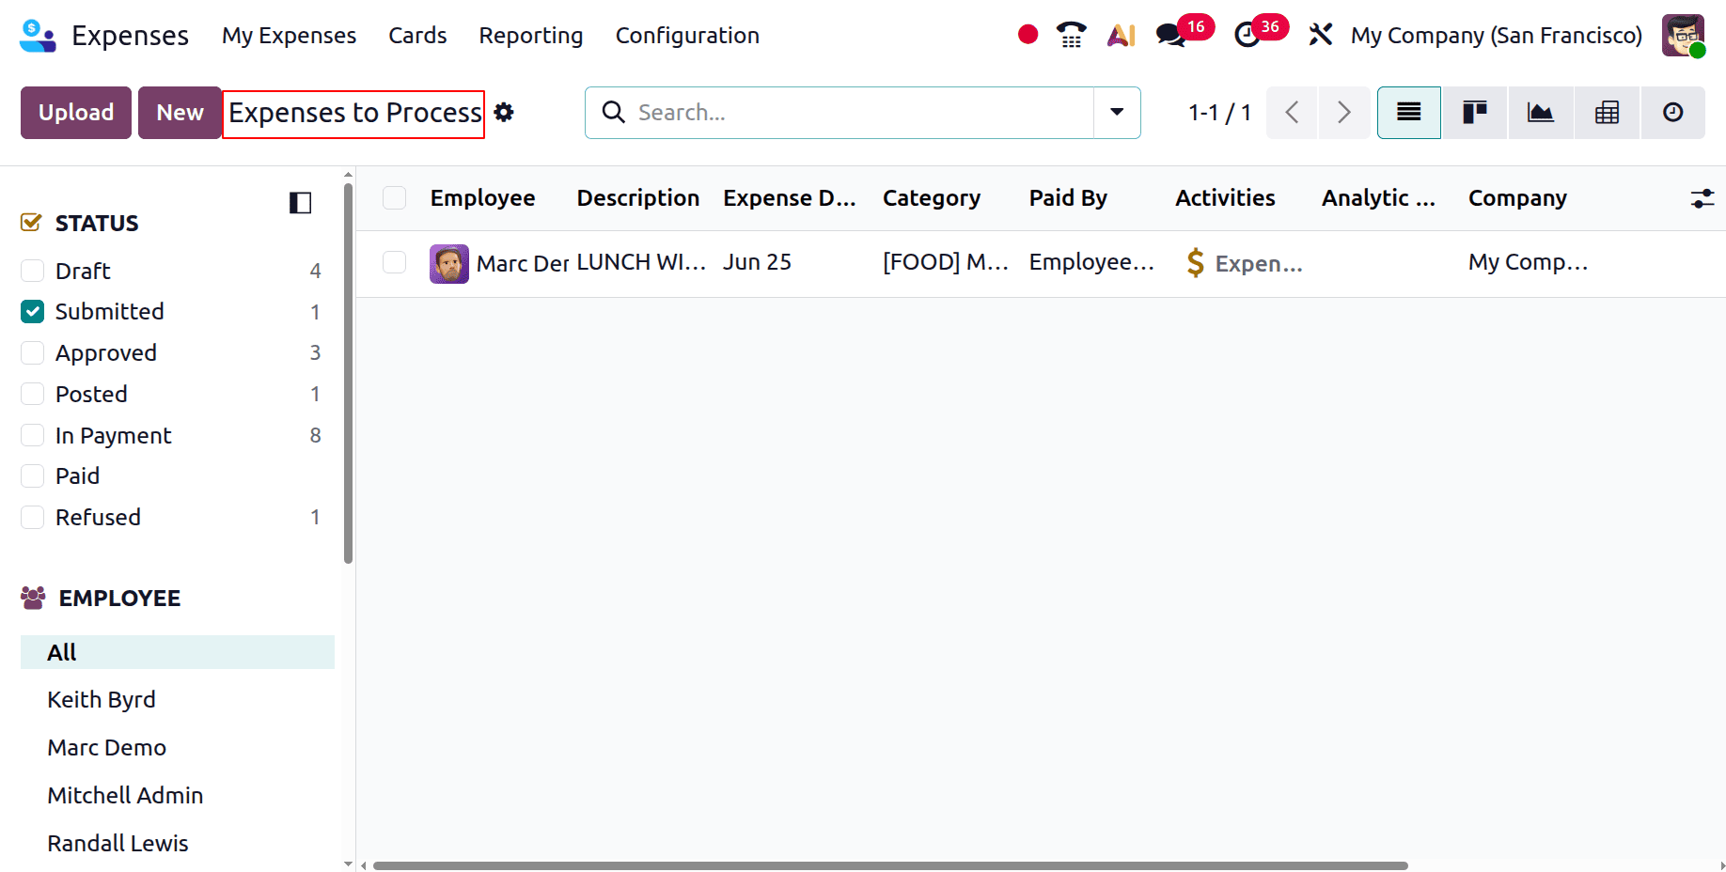Open the AI assistant icon
This screenshot has width=1726, height=872.
pos(1121,35)
